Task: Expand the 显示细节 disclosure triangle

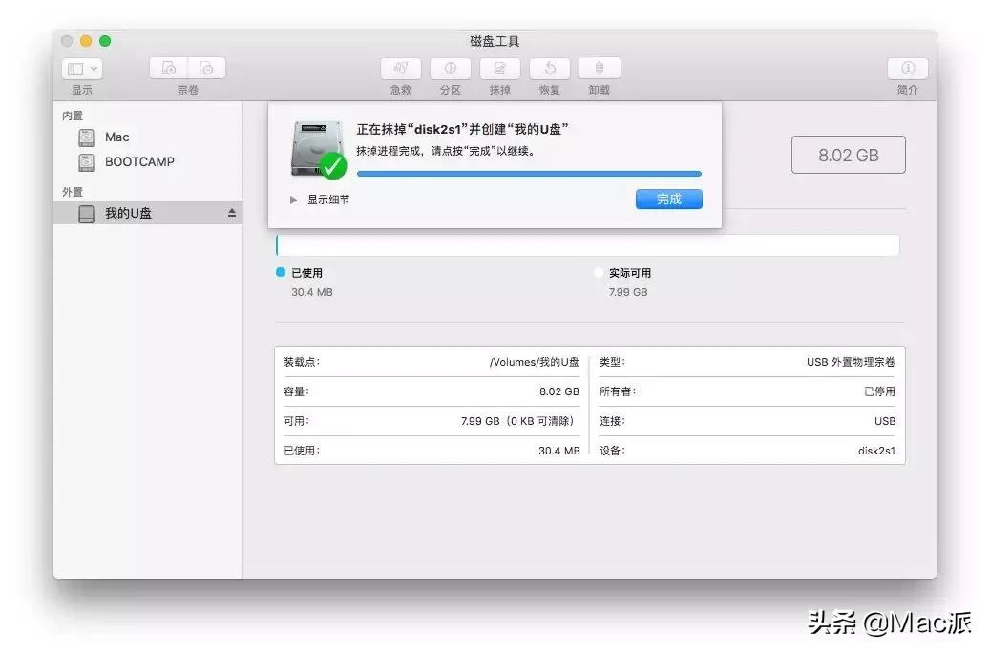Action: coord(293,200)
